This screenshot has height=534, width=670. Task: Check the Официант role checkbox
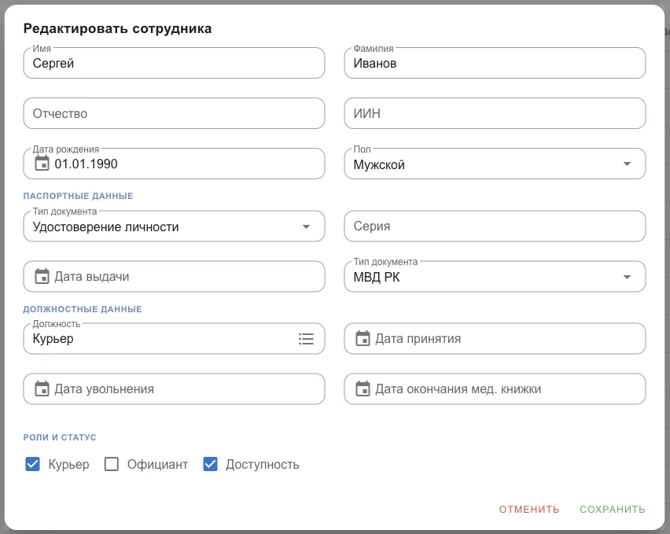point(112,464)
